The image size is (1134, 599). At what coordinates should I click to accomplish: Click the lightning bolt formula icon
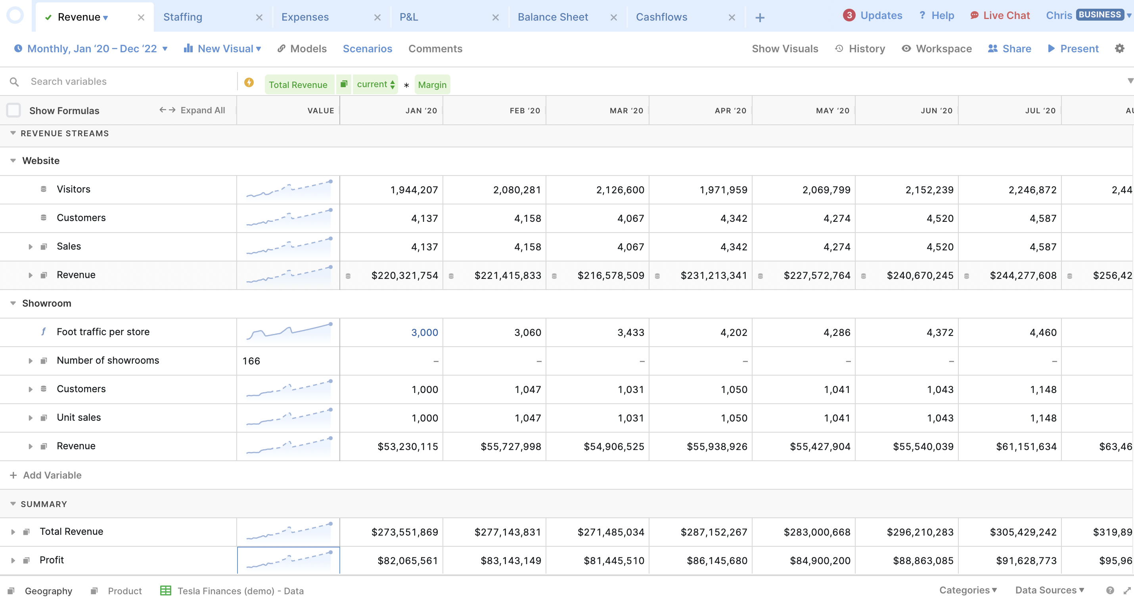[249, 82]
